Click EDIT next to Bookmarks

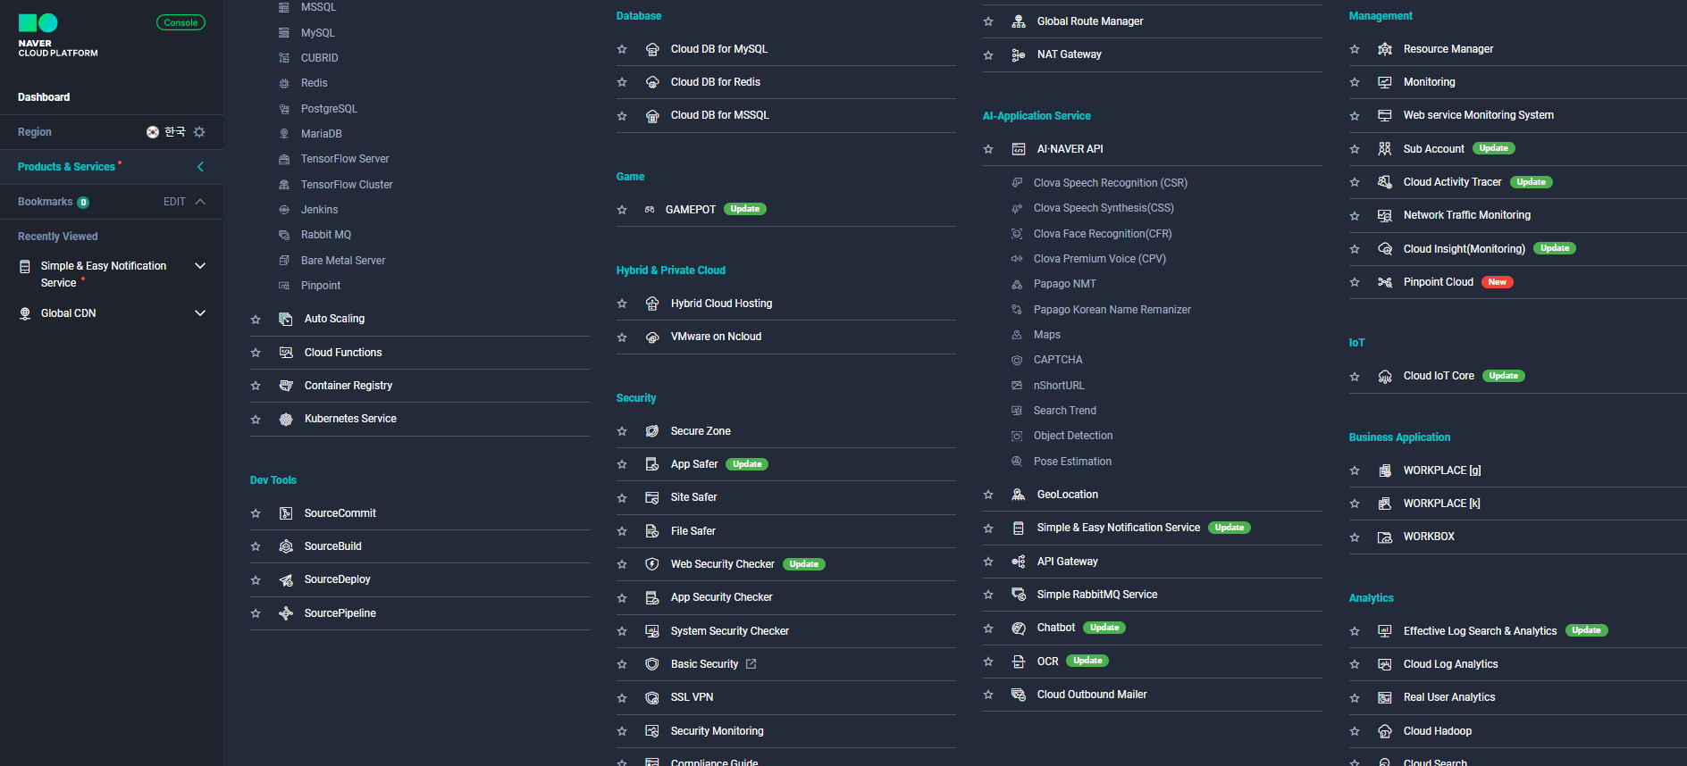point(174,202)
